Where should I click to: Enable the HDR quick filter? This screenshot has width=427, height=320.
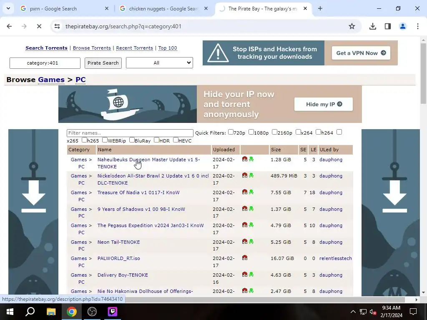coord(157,140)
